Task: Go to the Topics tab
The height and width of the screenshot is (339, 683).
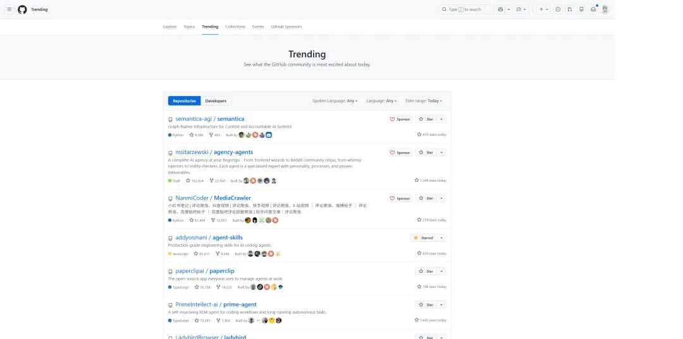Action: (x=189, y=27)
